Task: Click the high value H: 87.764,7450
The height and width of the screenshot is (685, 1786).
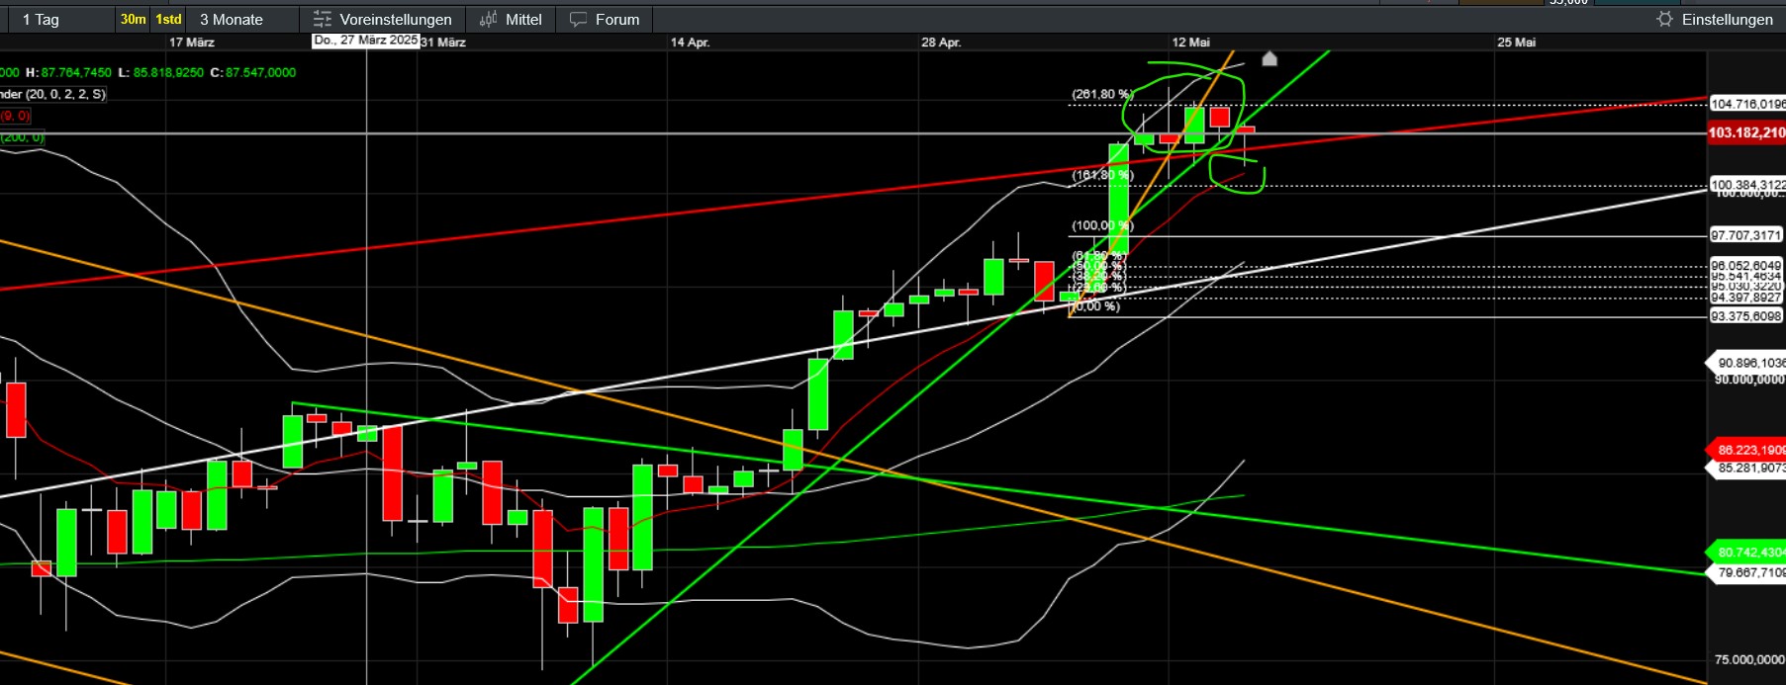Action: click(68, 72)
